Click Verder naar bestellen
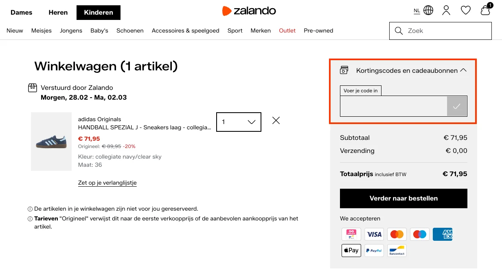 (403, 198)
